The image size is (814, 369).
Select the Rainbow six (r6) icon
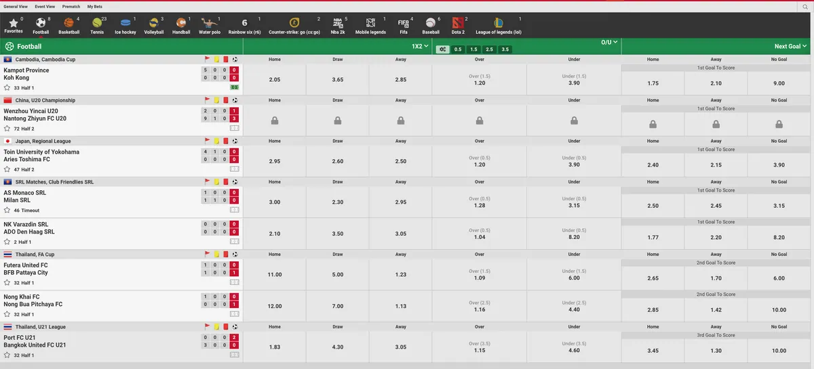[x=245, y=26]
